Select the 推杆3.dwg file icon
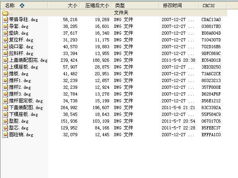The width and height of the screenshot is (238, 178). tap(5, 94)
